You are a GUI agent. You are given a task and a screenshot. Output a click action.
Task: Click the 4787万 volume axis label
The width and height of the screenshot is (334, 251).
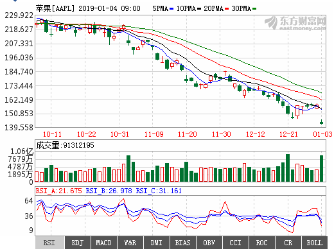click(x=20, y=167)
